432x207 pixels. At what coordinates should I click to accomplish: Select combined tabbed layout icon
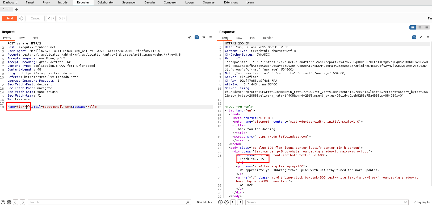click(x=427, y=27)
